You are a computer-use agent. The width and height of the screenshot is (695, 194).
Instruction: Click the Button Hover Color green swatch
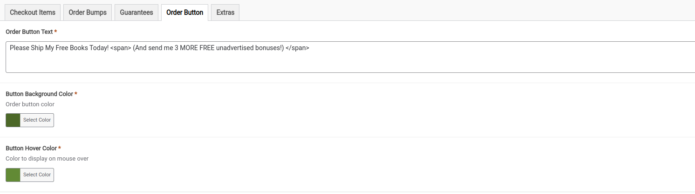pos(13,175)
